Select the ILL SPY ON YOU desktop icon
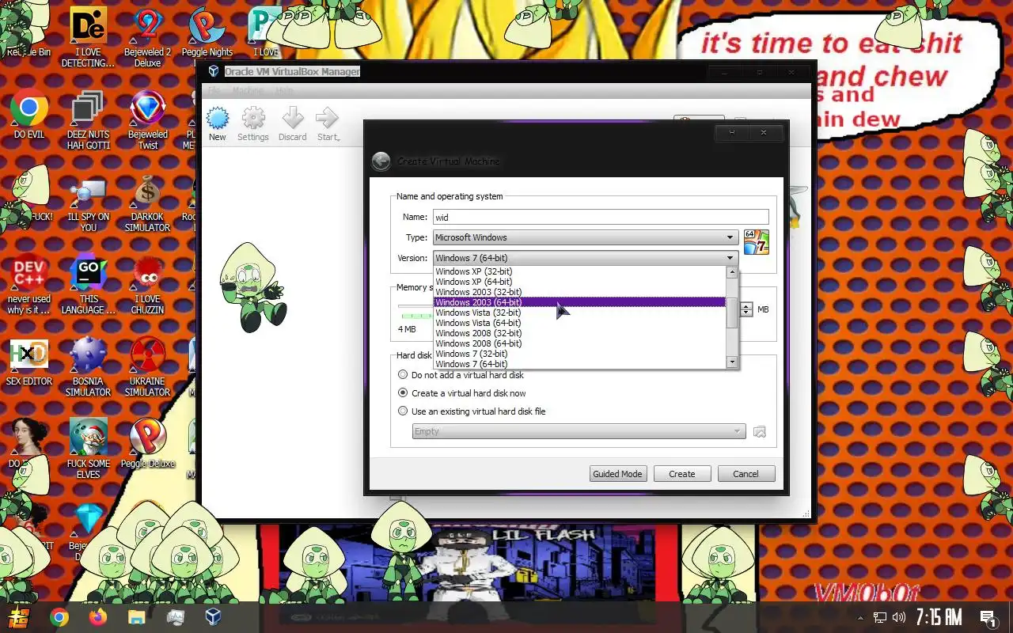Screen dimensions: 1013x633 [89, 191]
